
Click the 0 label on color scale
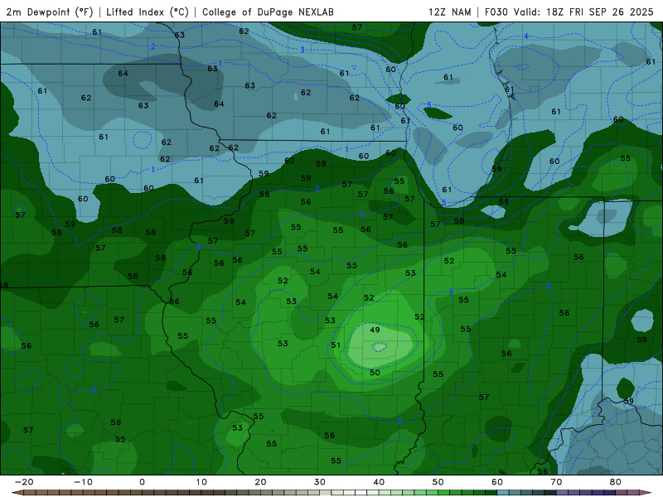[142, 482]
